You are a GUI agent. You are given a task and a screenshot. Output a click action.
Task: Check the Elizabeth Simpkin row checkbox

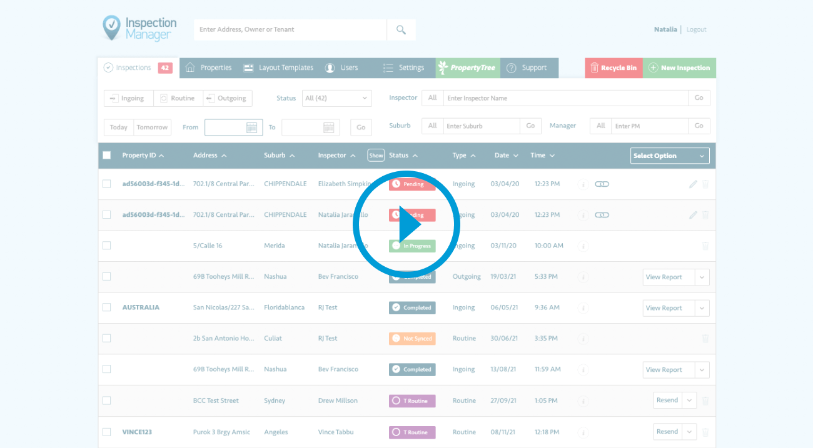pos(107,184)
